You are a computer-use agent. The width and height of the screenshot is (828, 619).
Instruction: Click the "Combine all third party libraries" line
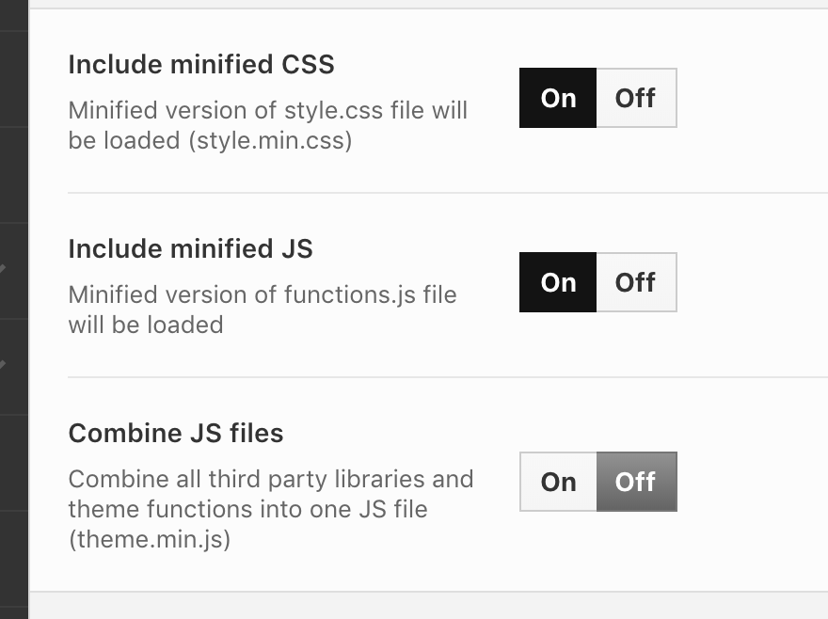coord(270,479)
